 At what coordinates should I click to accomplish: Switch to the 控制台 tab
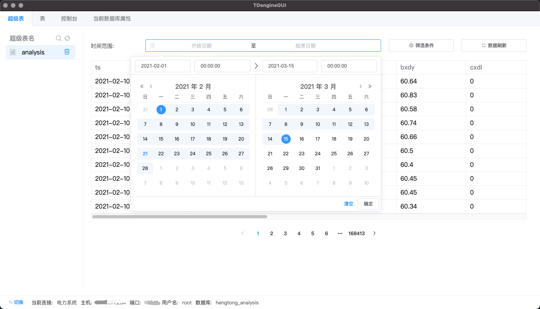(69, 19)
